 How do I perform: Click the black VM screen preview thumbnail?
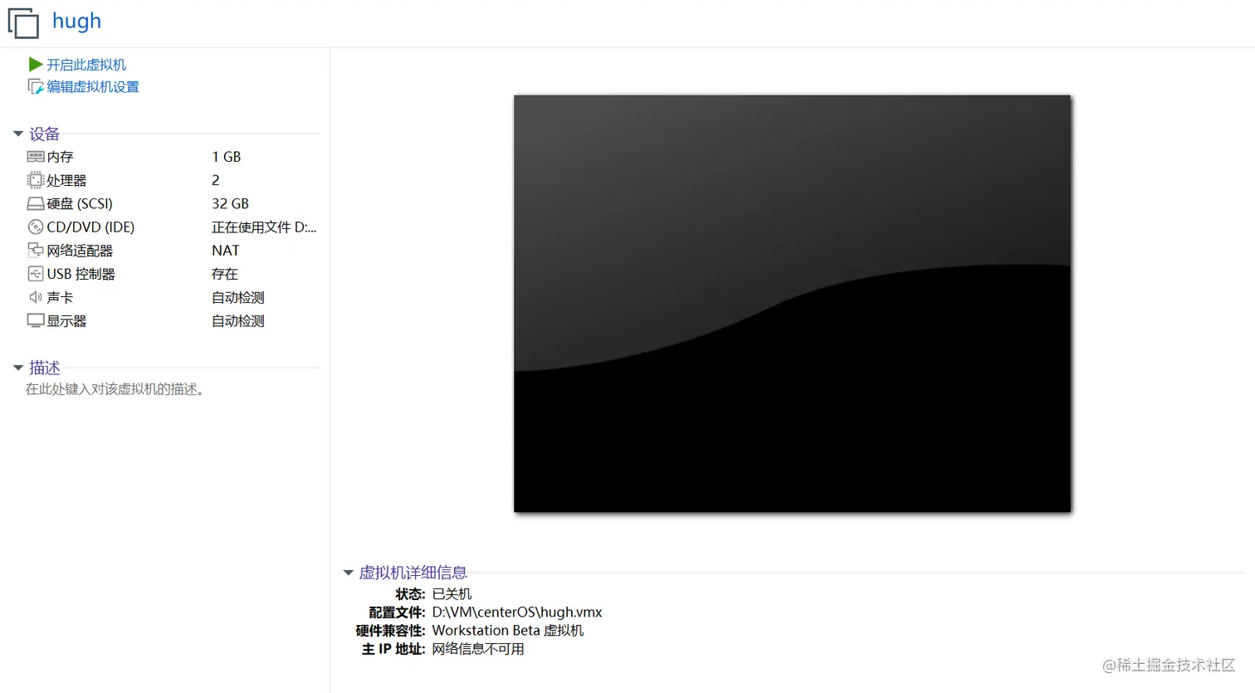[791, 302]
